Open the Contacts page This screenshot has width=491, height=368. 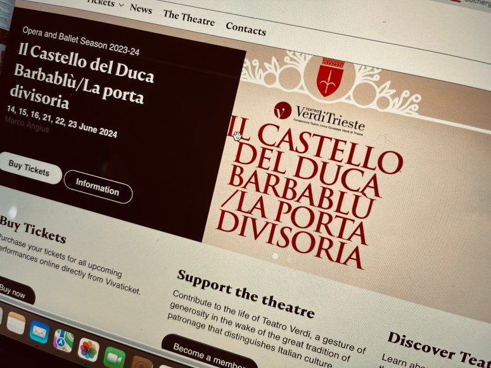[246, 29]
